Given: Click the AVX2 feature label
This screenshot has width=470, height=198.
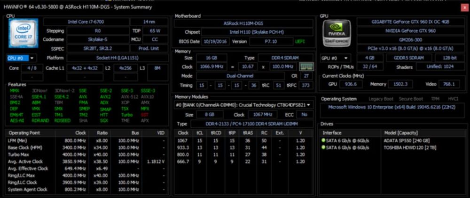Looking at the screenshot, I should [x=105, y=97].
